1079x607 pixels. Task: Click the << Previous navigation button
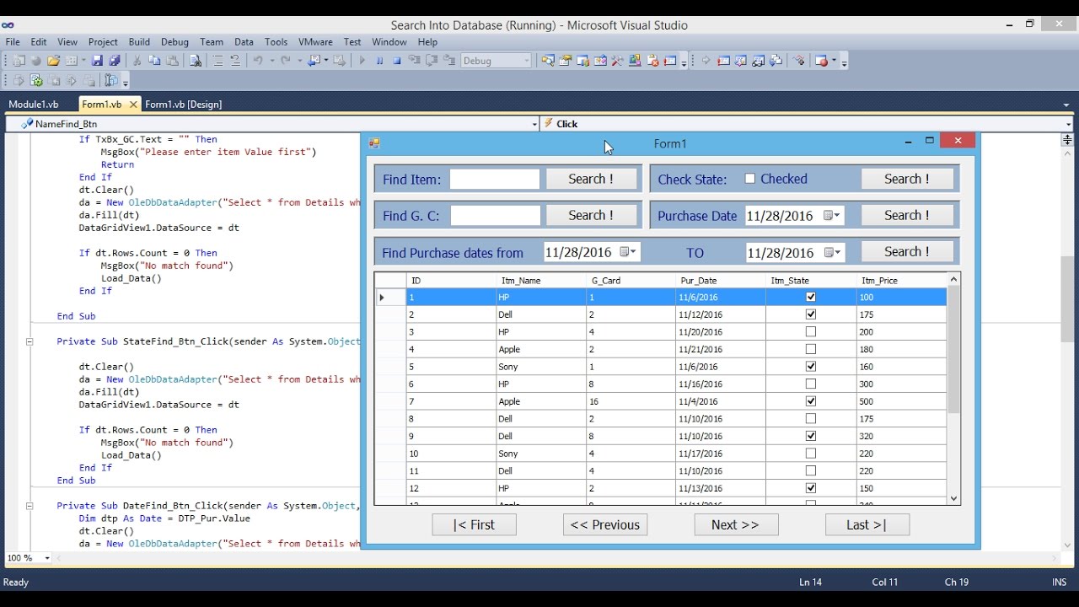pos(605,524)
